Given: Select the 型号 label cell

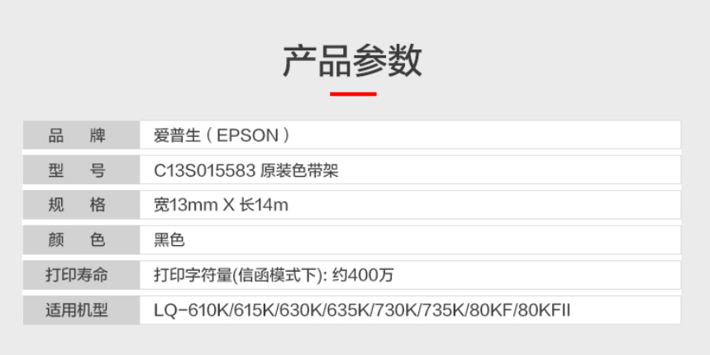Looking at the screenshot, I should tap(78, 171).
